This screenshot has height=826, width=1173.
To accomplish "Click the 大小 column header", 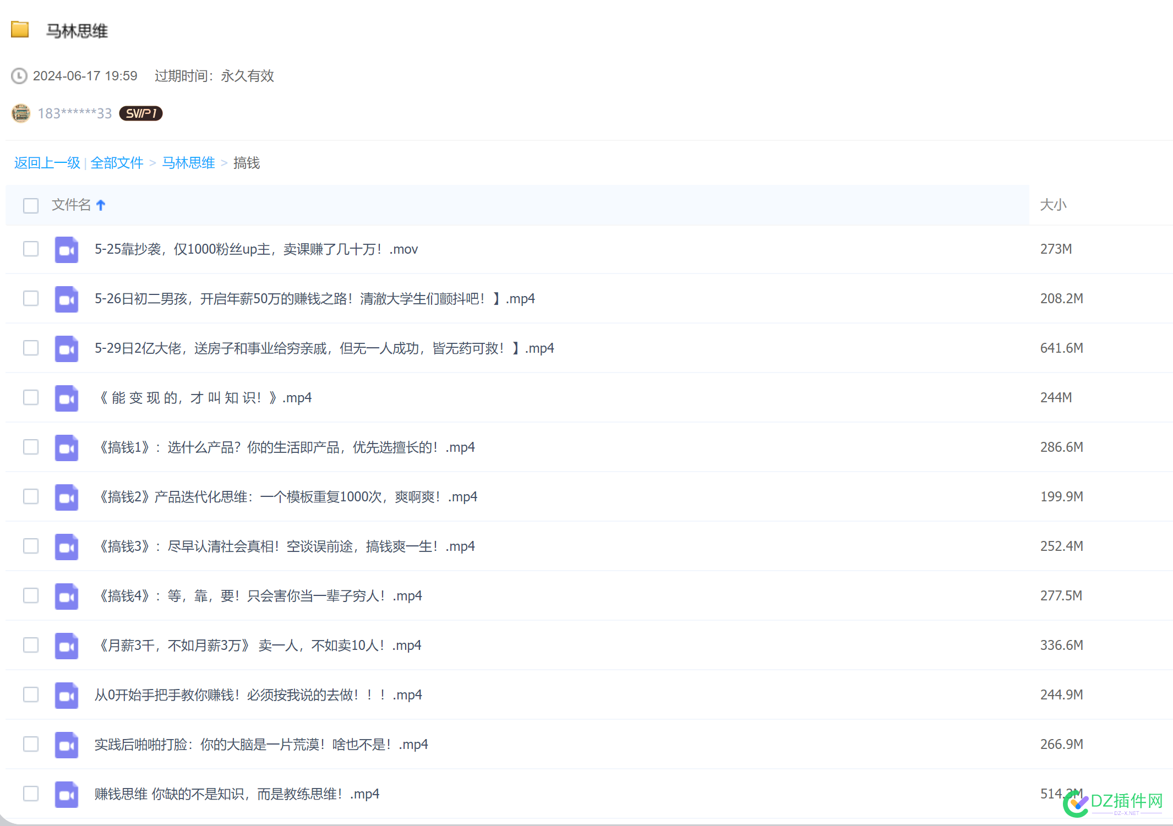I will (x=1053, y=205).
